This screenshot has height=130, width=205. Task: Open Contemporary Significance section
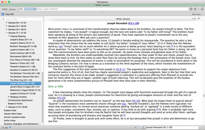tap(20, 100)
